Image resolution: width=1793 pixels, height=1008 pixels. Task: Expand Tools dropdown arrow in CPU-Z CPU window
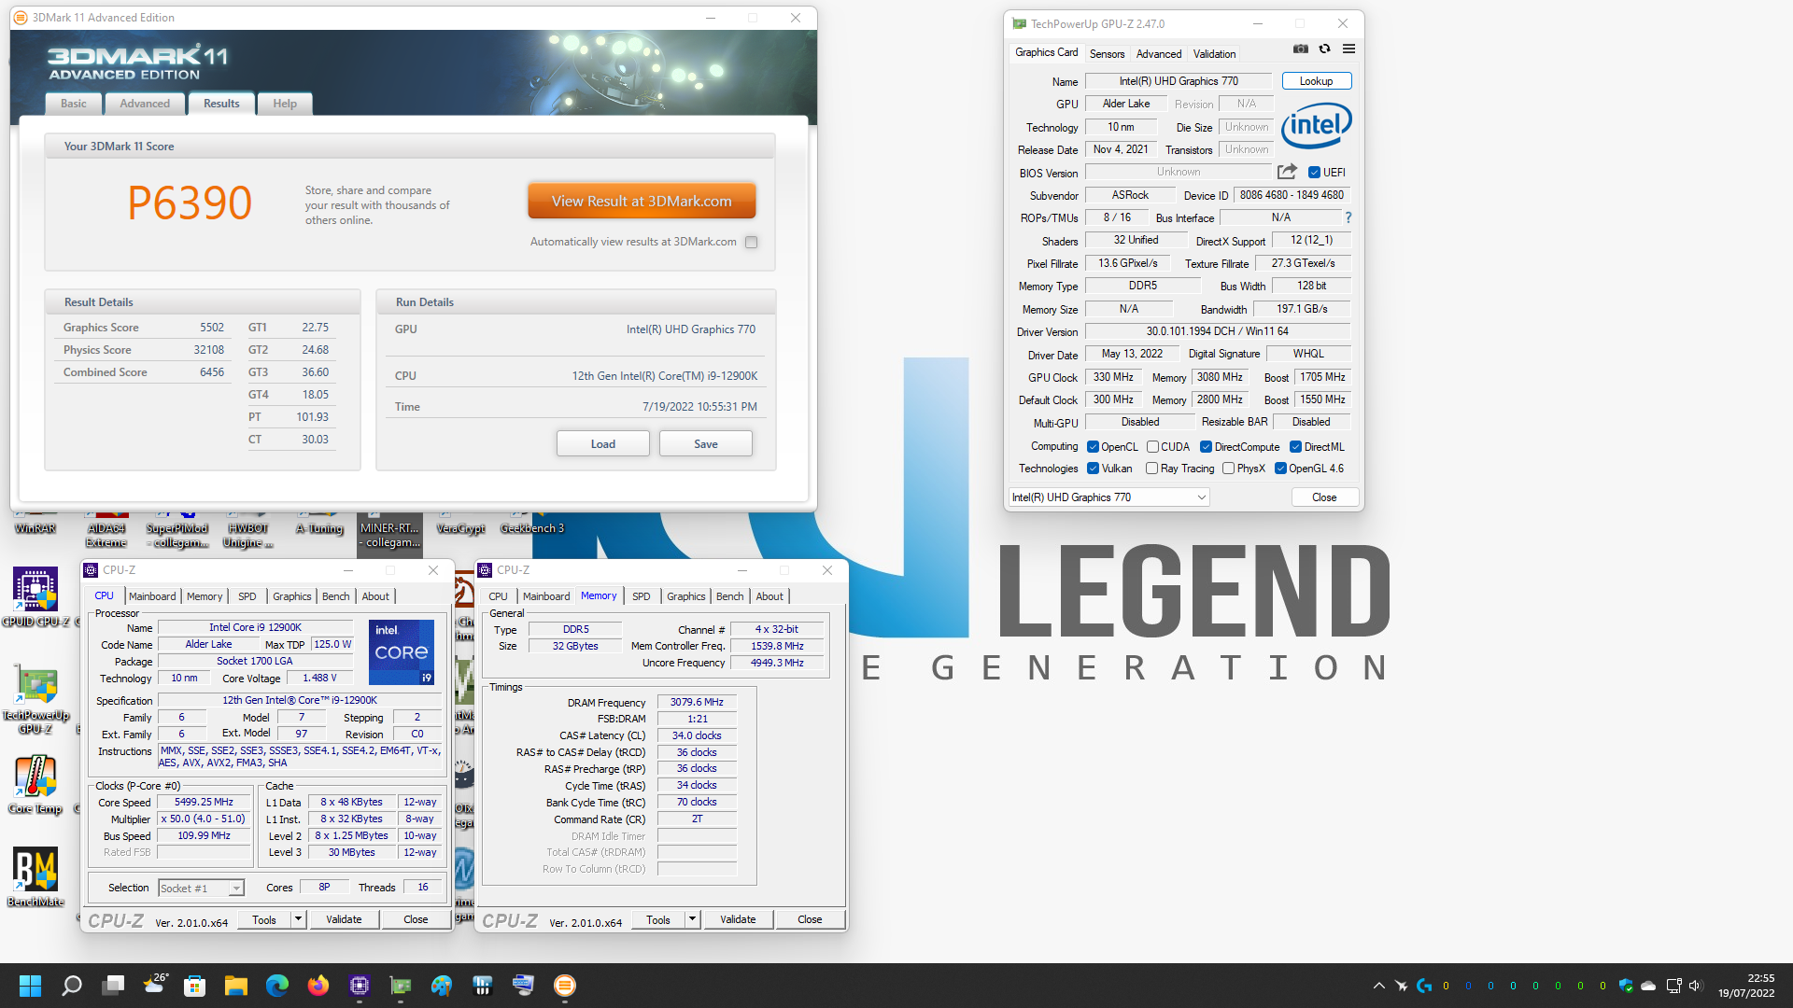[298, 920]
